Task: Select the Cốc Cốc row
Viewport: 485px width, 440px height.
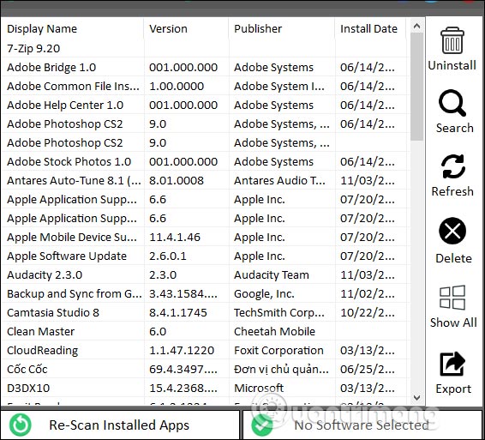Action: (206, 370)
